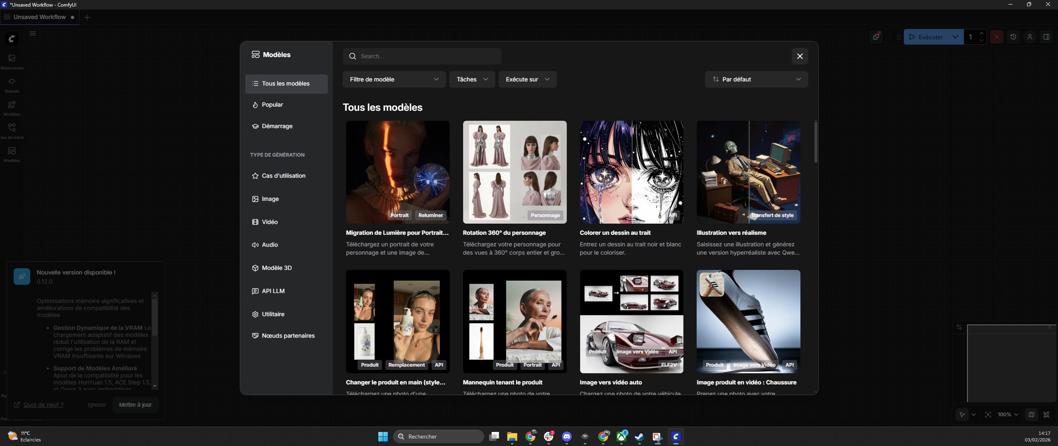The image size is (1058, 446).
Task: Close the templates dialog with X
Action: (800, 56)
